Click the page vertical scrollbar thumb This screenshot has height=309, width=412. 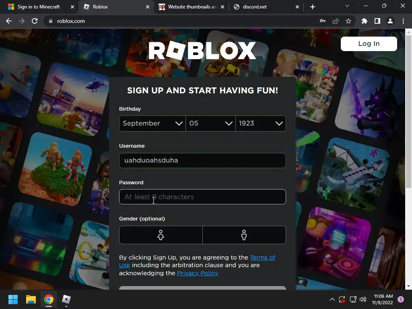pos(408,111)
